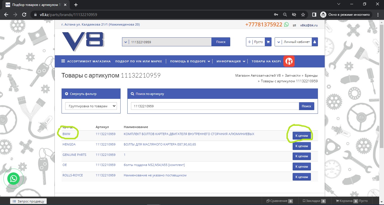Click the store address г. Астана text
This screenshot has height=205, width=384.
point(100,24)
